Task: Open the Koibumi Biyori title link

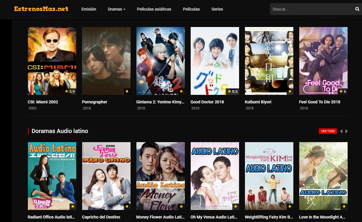Action: click(258, 102)
